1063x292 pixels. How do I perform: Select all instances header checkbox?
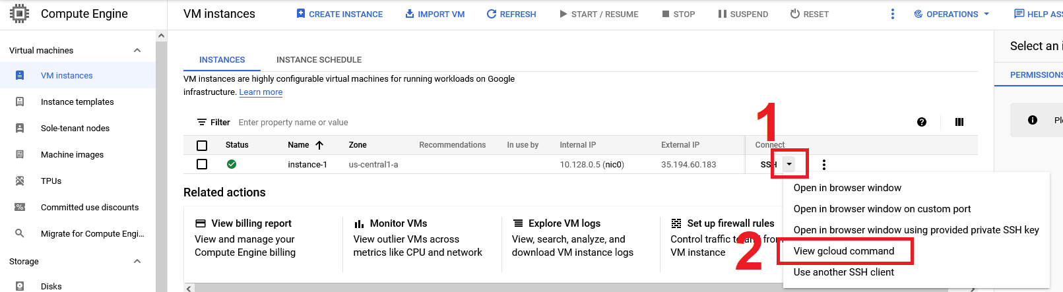(202, 146)
